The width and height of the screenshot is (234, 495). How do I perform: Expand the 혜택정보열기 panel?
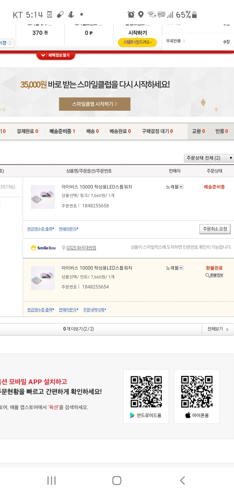56,55
